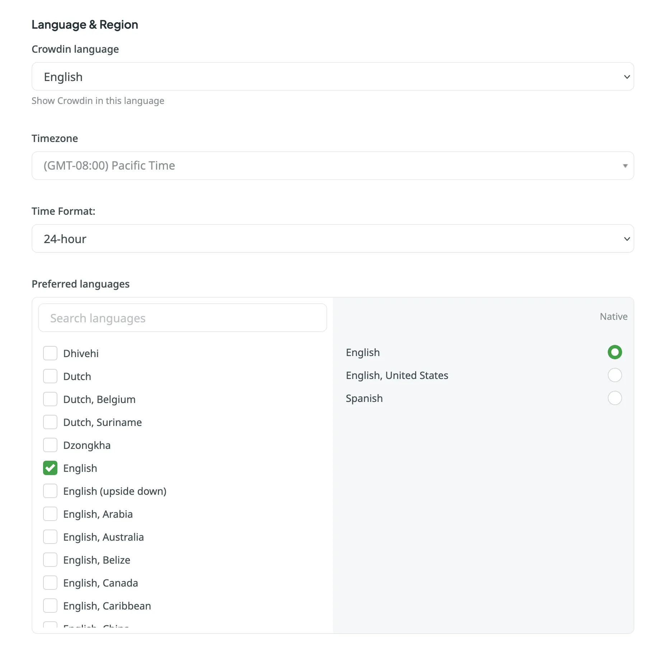Enable English (upside down) checkbox
Viewport: 672px width, 659px height.
pos(50,491)
